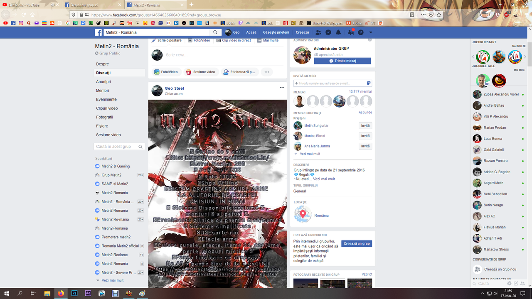Viewport: 532px width, 299px height.
Task: Click previous arrow in Jocuri Instant carousel
Action: 473,57
